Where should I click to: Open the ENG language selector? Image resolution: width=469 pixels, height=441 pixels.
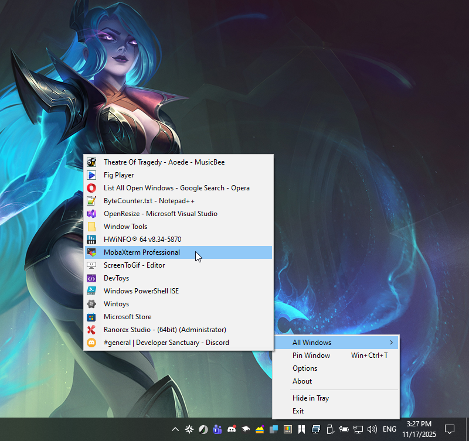[389, 429]
